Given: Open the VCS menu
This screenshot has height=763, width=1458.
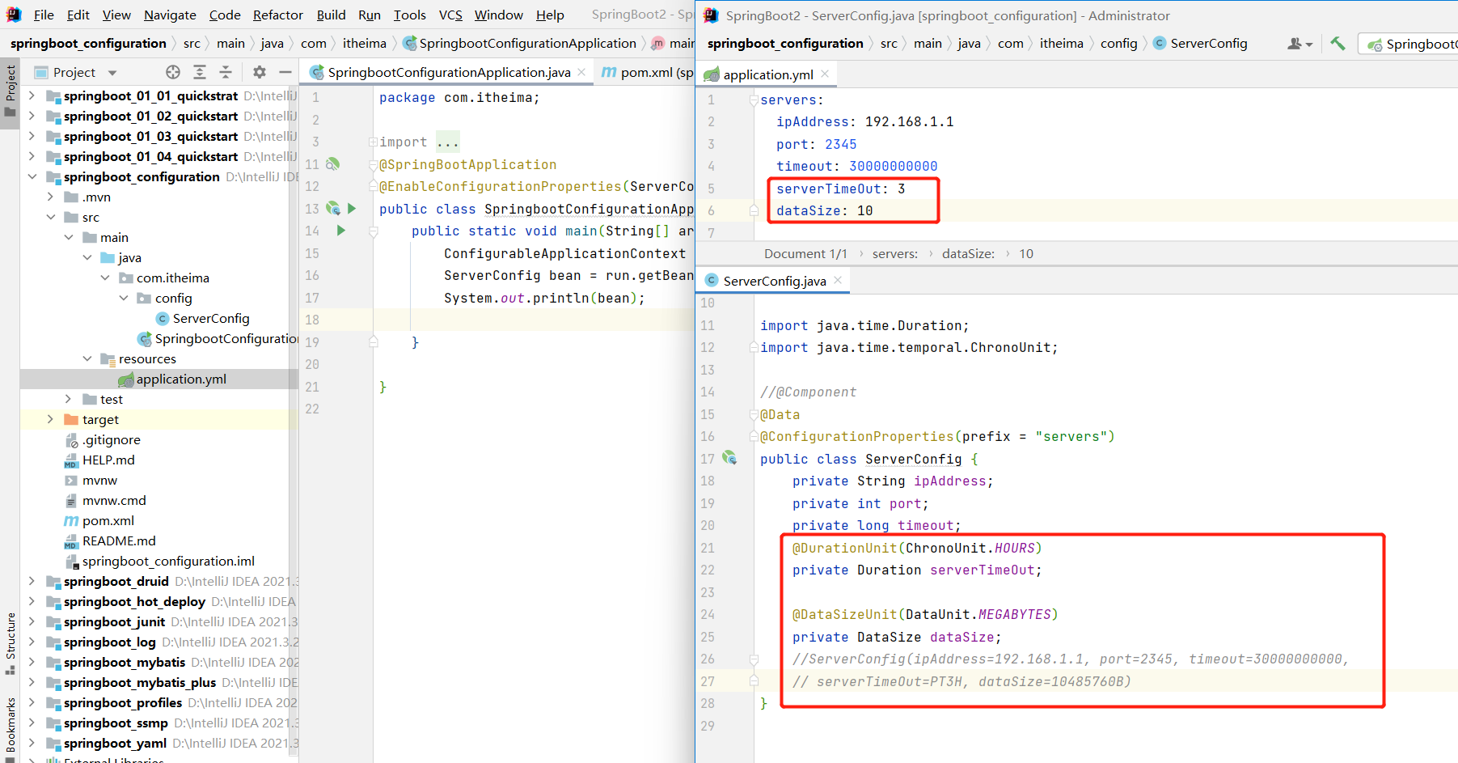Looking at the screenshot, I should click(450, 15).
